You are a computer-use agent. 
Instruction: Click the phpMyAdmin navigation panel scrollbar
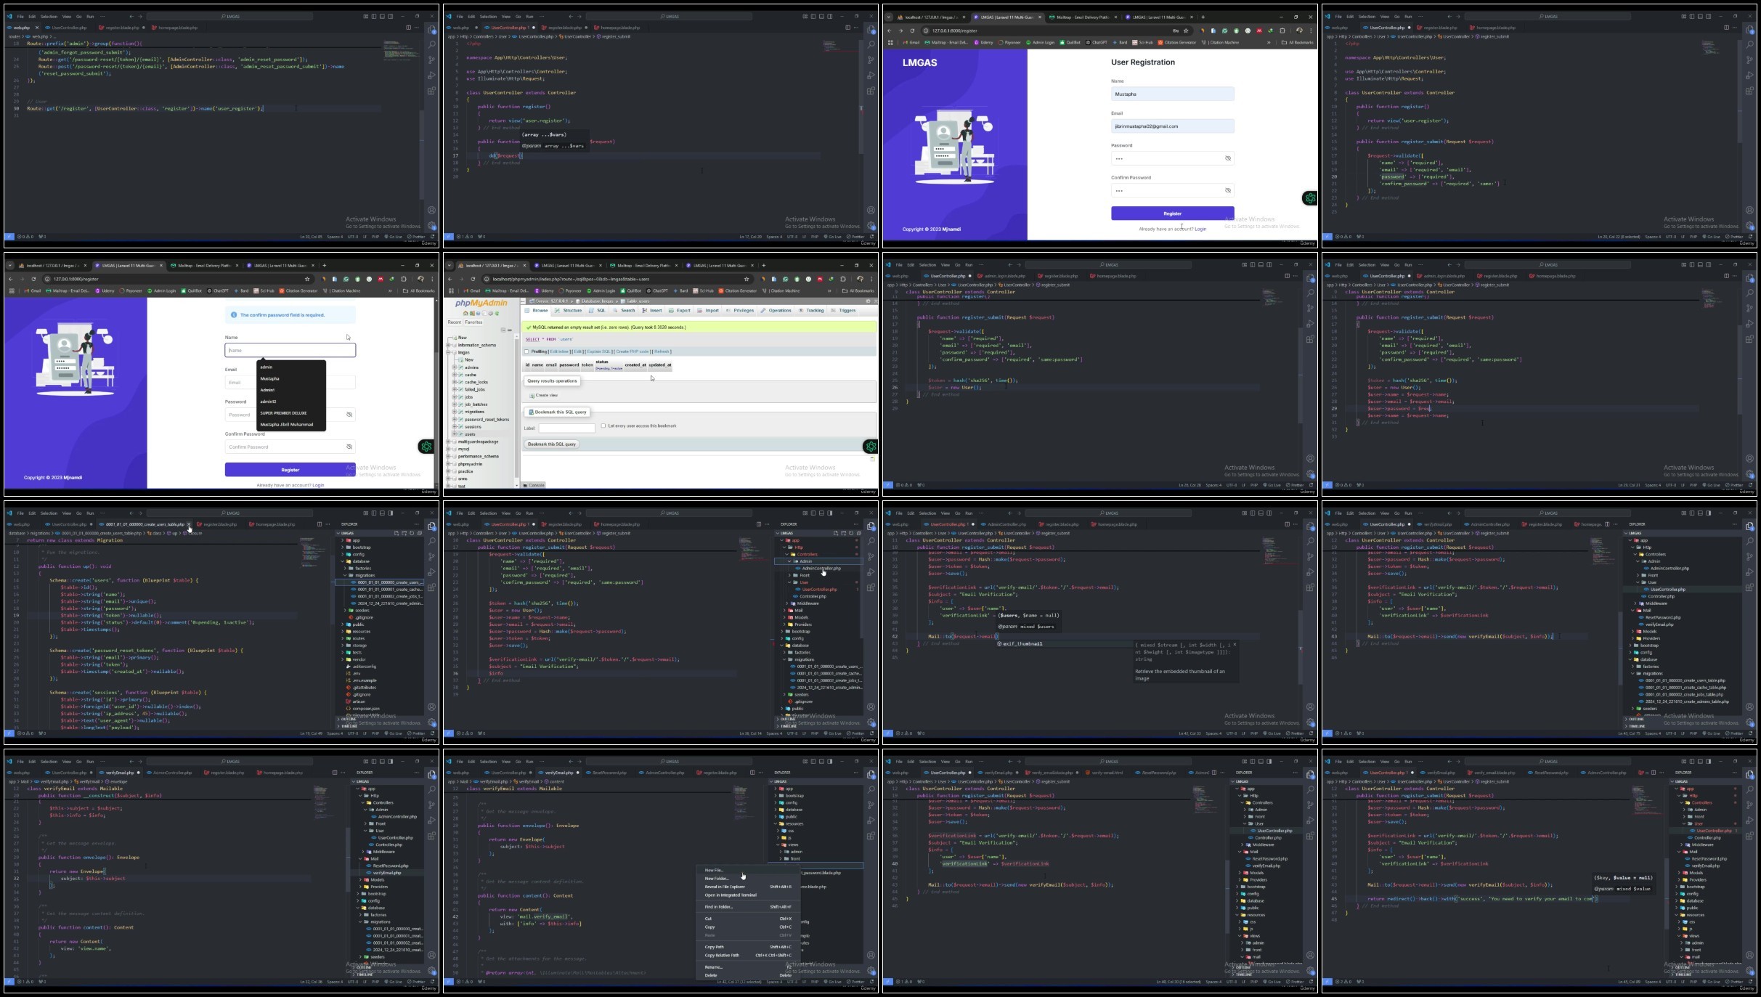click(x=516, y=407)
